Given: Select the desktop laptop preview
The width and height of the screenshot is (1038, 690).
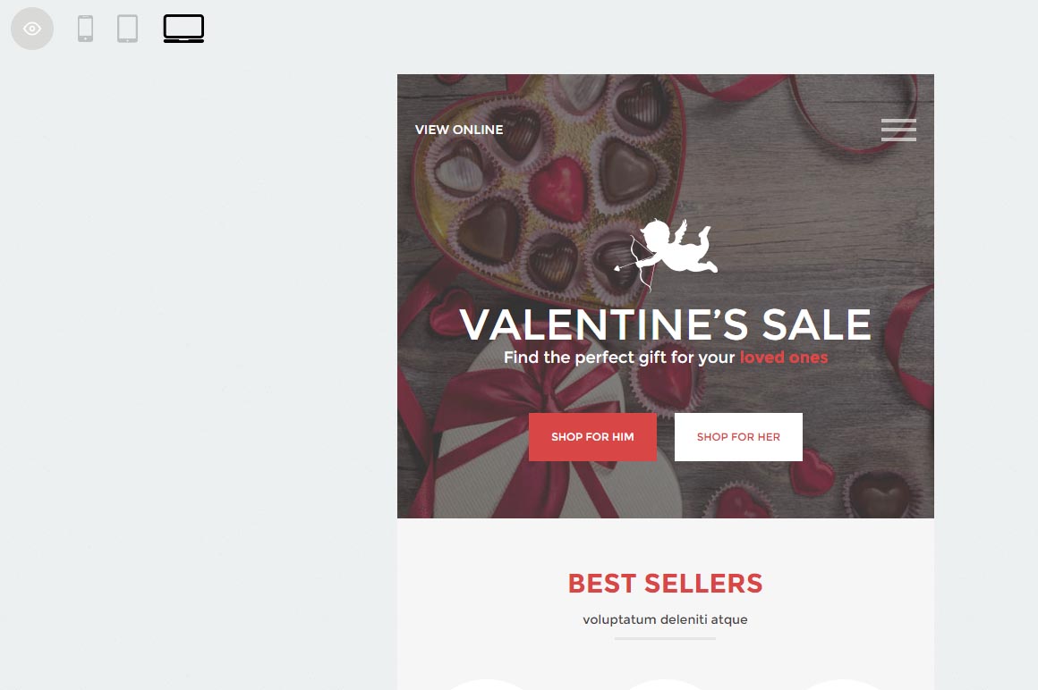Looking at the screenshot, I should pos(183,29).
